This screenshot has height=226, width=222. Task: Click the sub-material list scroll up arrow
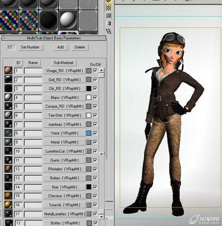(x=101, y=70)
